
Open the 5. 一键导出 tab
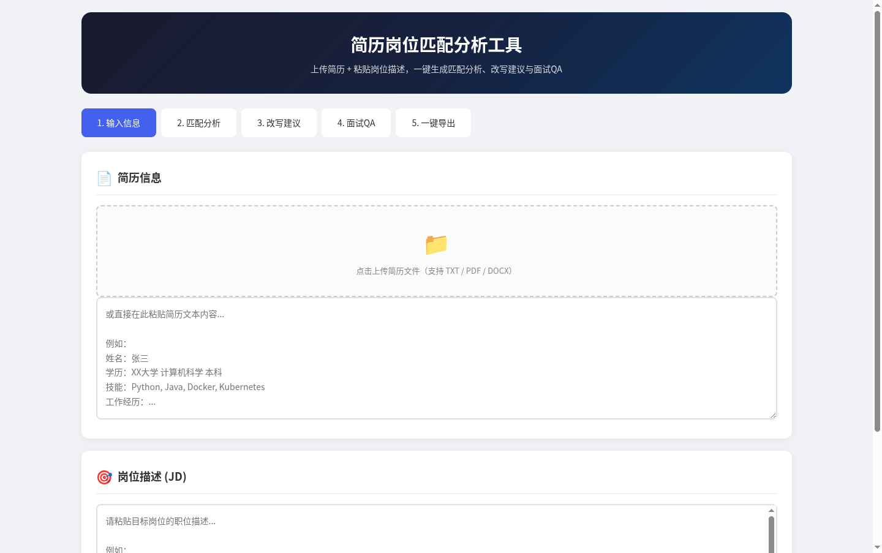433,123
